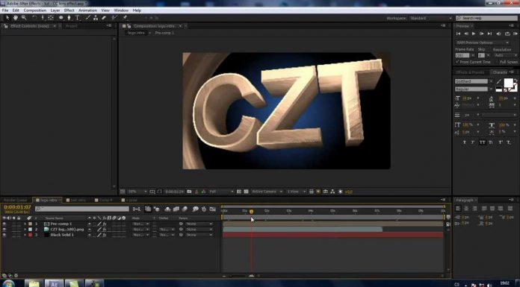Open the Workspace Standard dropdown

pos(431,18)
